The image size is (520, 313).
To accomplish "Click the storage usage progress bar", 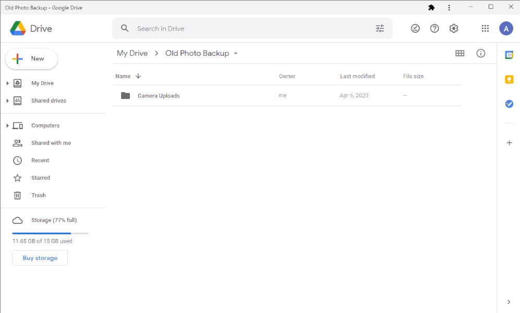I will click(x=51, y=233).
